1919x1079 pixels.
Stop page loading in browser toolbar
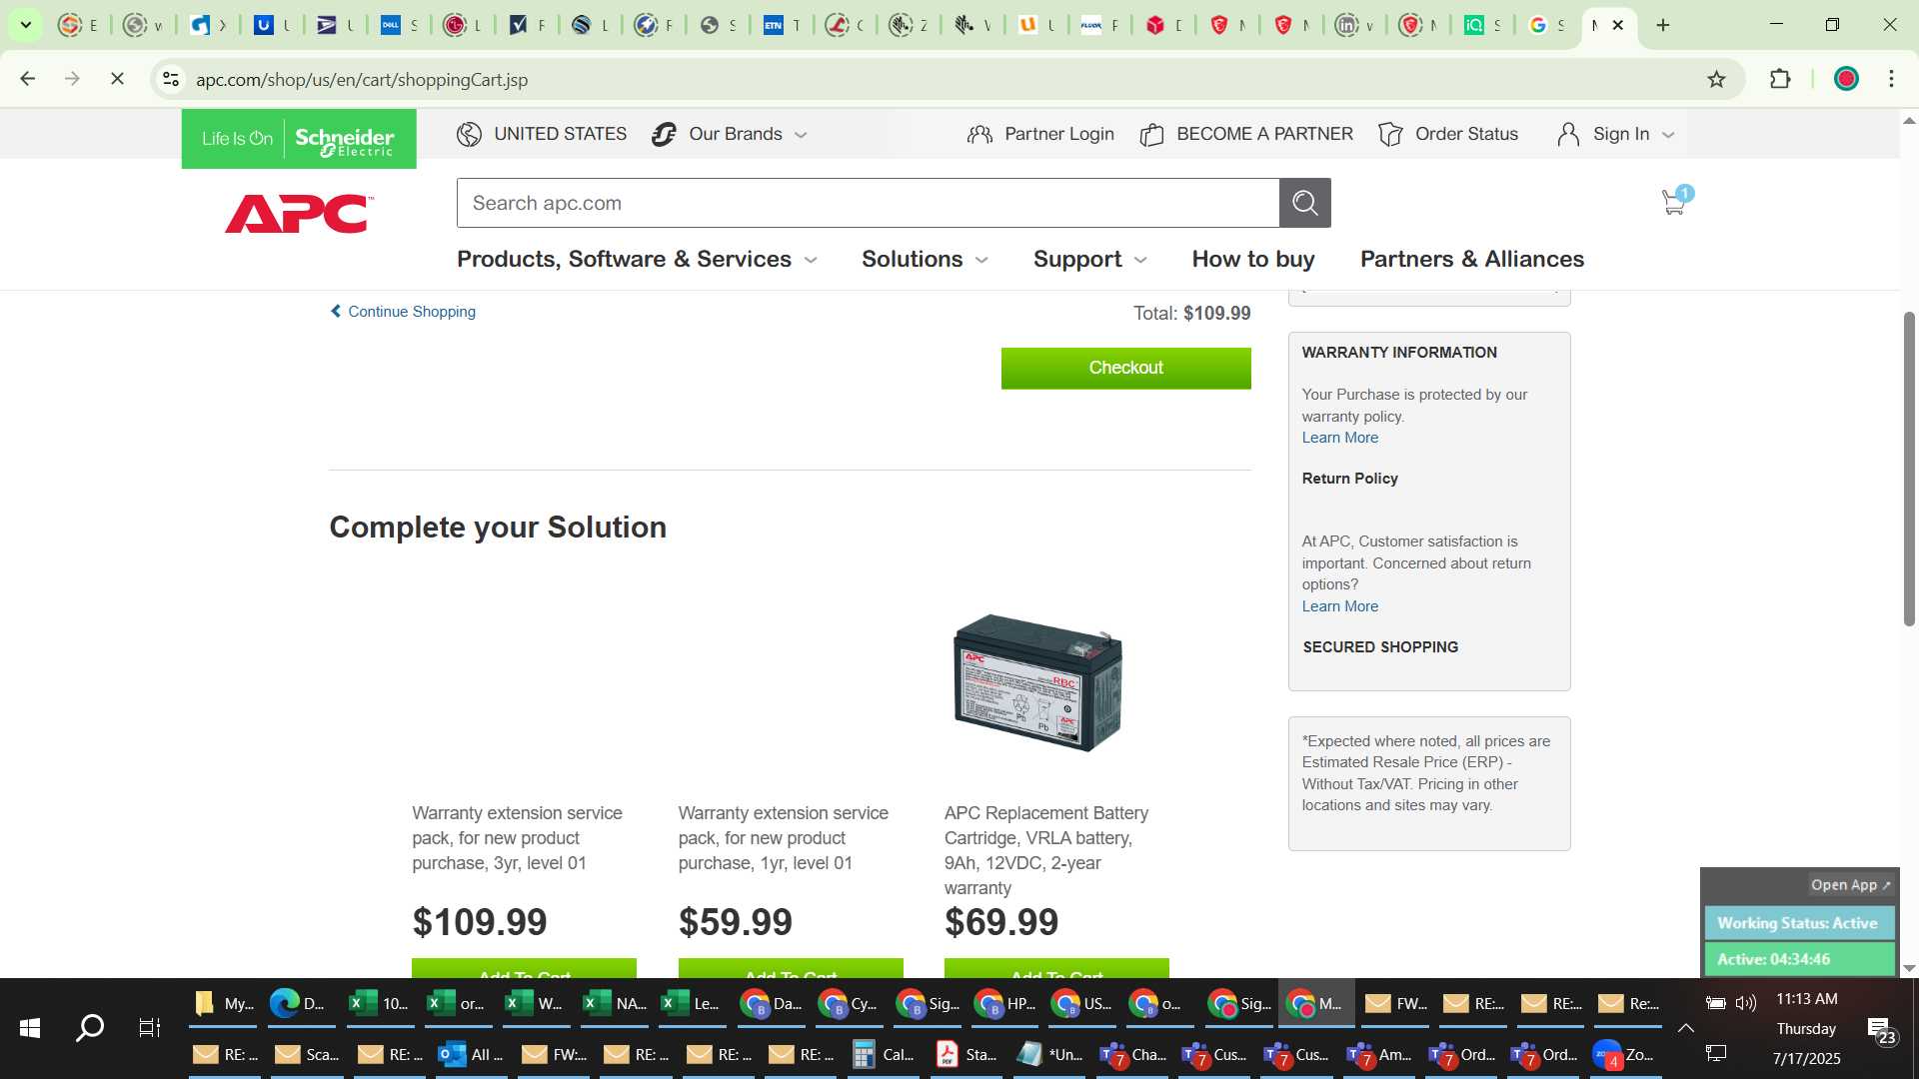[x=117, y=79]
